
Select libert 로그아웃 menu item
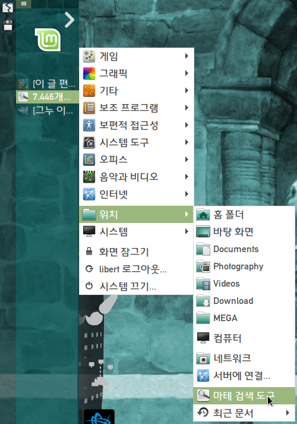coord(137,269)
